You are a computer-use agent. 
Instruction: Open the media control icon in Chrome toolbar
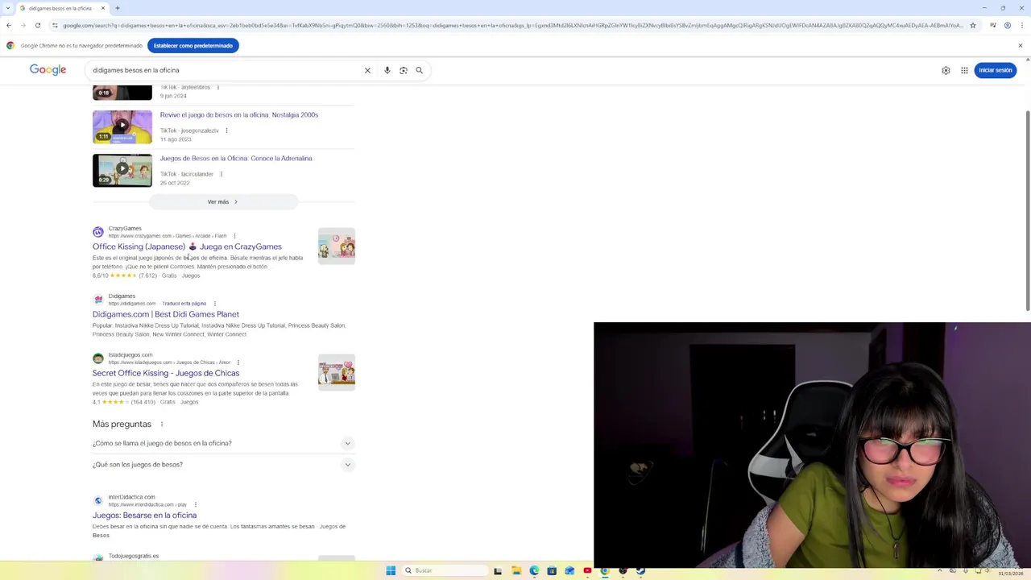(993, 26)
